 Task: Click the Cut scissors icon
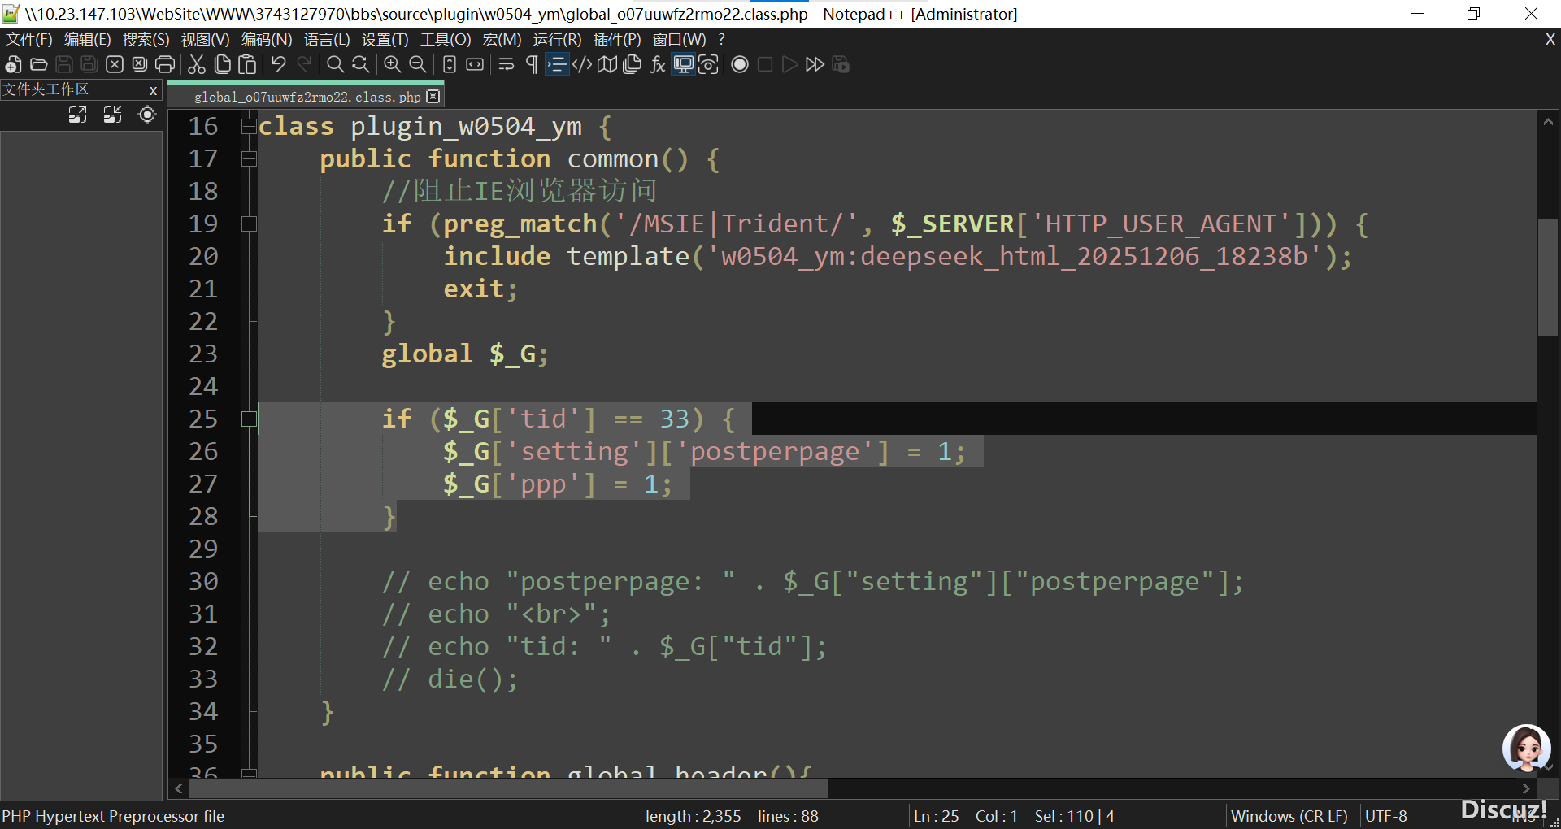[197, 65]
